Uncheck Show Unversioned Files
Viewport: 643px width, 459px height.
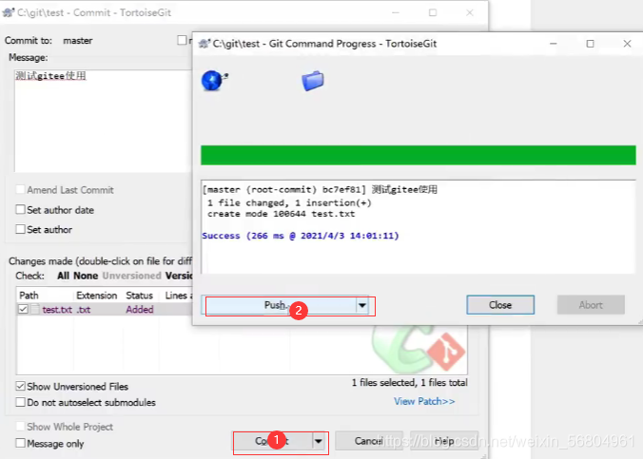click(x=21, y=386)
